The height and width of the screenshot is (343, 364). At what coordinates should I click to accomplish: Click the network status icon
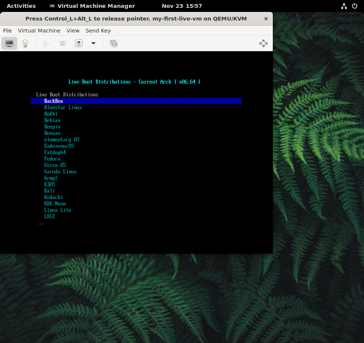344,6
